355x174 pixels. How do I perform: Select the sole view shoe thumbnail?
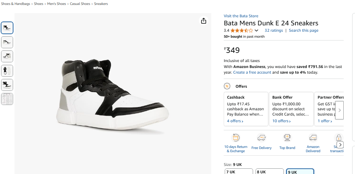point(7,71)
